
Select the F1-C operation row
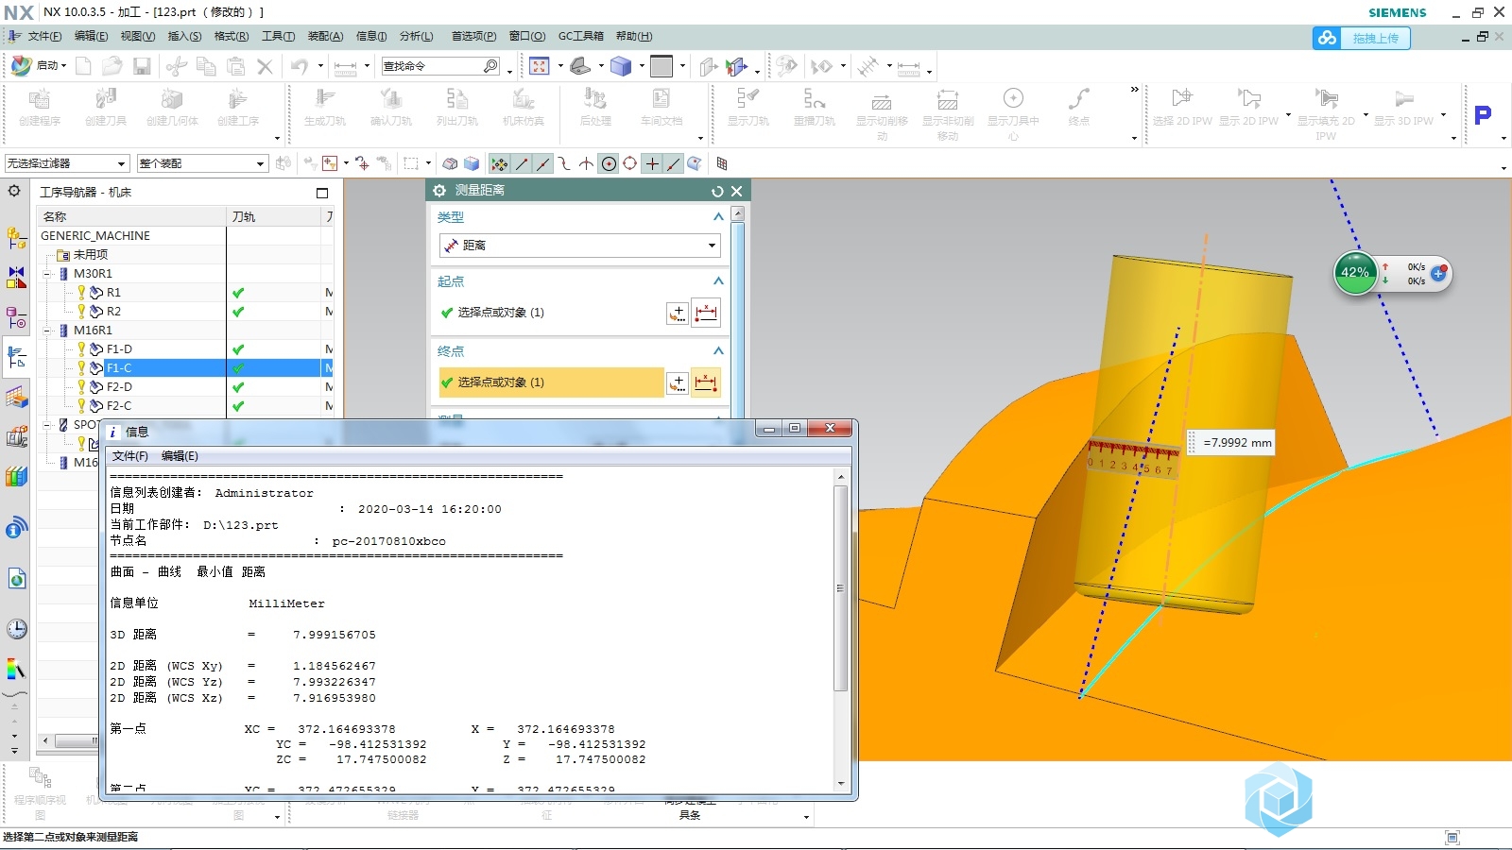pos(164,367)
